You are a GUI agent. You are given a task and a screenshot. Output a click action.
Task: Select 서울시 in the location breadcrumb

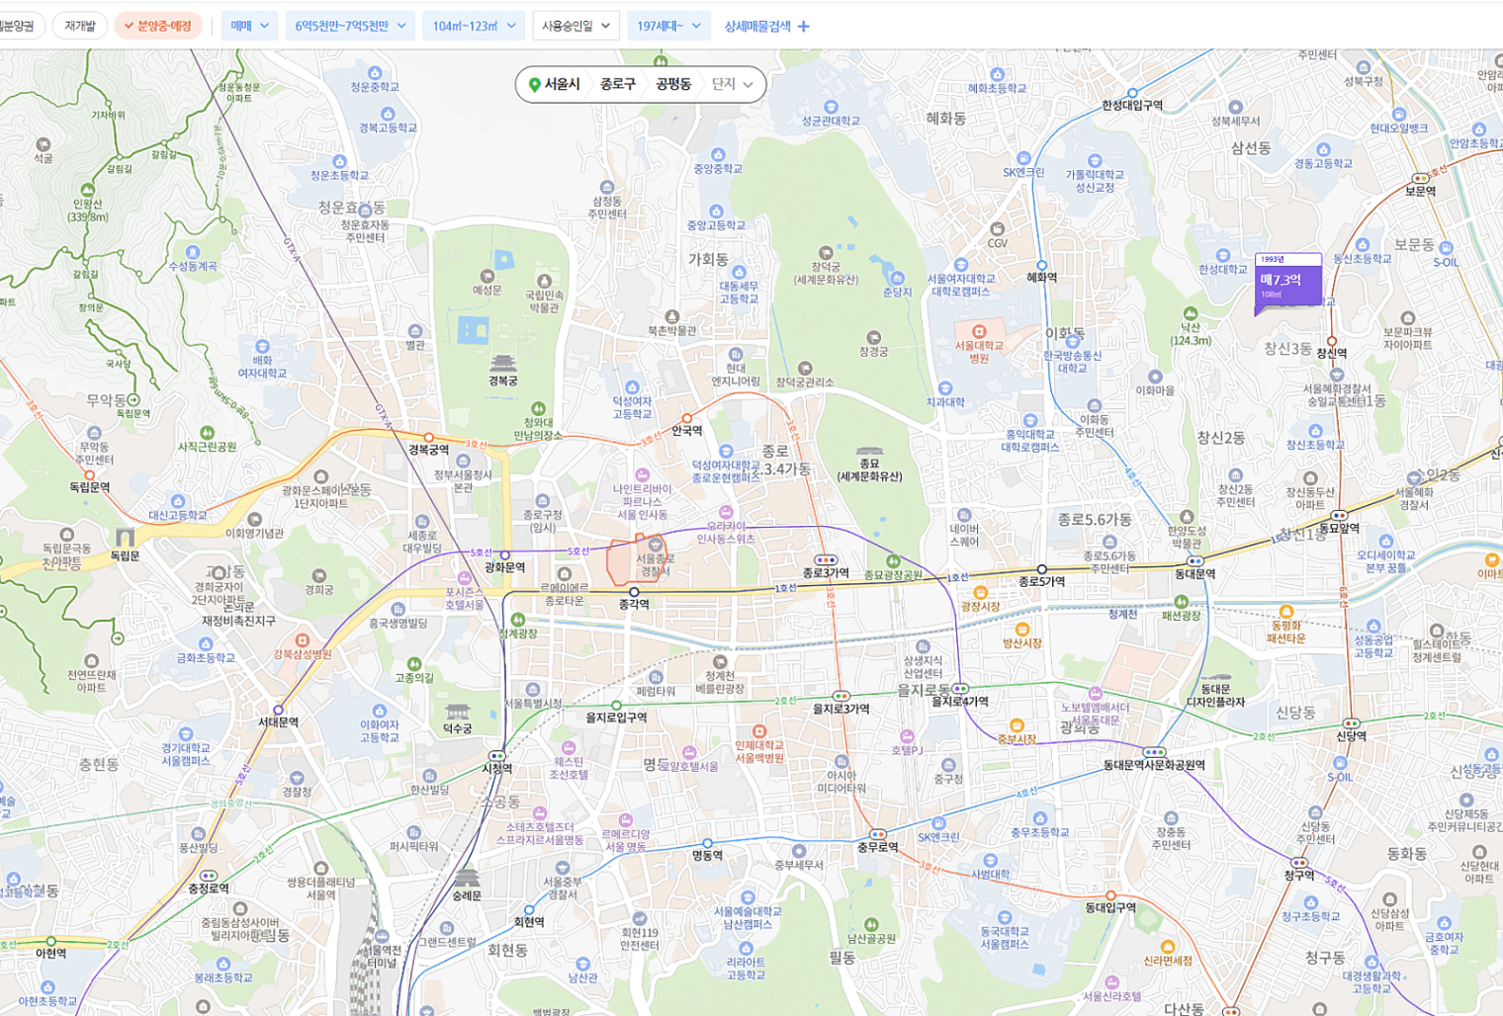pos(562,84)
